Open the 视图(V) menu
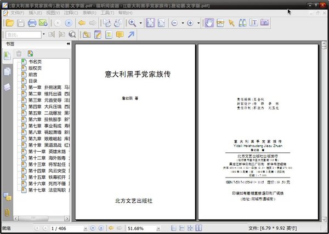 (53, 13)
